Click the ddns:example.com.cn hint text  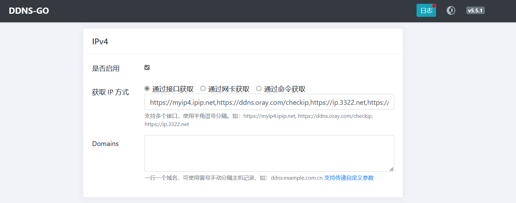(296, 178)
